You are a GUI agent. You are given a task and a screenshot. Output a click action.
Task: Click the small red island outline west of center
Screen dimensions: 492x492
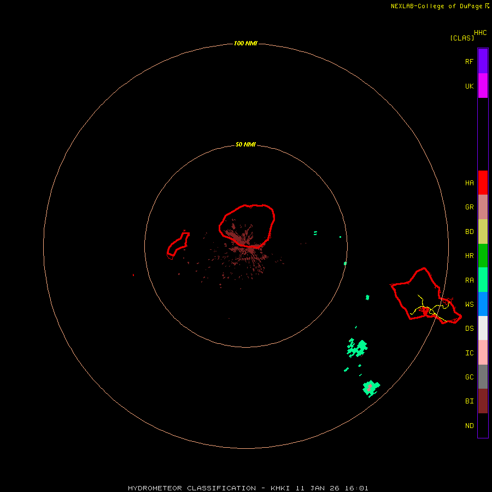pyautogui.click(x=178, y=245)
